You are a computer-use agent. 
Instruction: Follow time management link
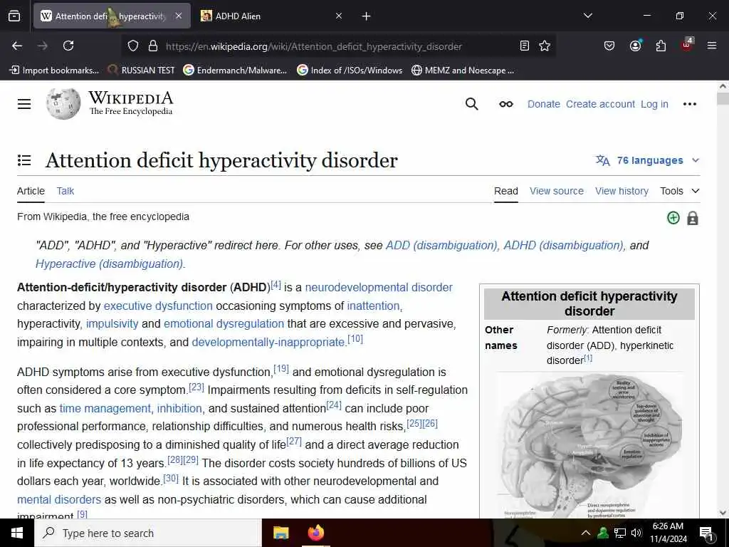pos(105,408)
